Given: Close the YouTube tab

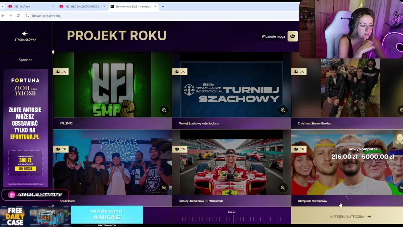Looking at the screenshot, I should pyautogui.click(x=53, y=6).
